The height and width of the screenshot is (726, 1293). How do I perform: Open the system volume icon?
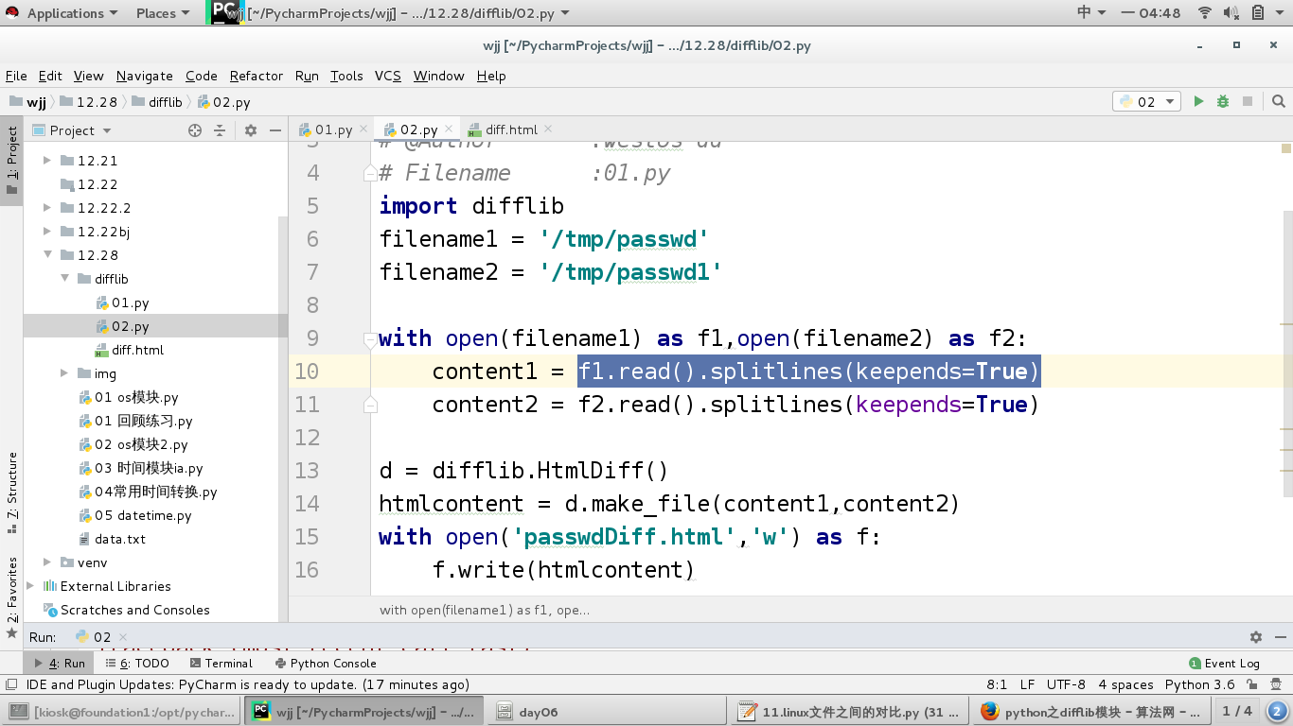click(1231, 12)
